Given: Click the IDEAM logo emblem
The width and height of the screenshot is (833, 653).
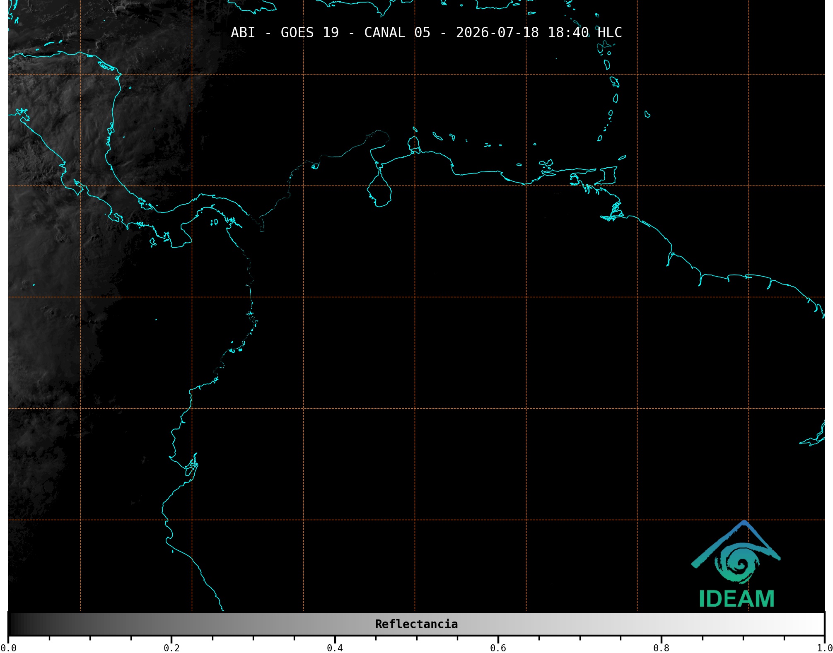Looking at the screenshot, I should pos(736,552).
